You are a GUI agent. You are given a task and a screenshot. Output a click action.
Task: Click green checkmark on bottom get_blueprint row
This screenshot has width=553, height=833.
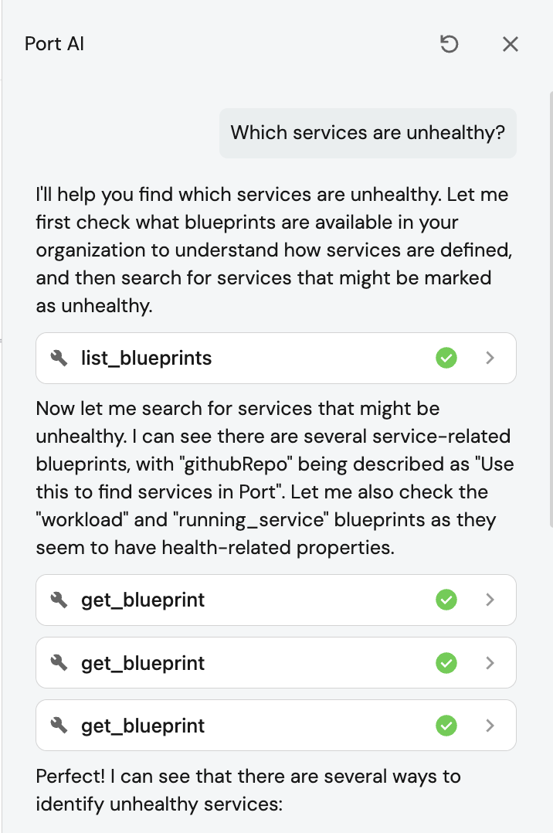click(446, 725)
